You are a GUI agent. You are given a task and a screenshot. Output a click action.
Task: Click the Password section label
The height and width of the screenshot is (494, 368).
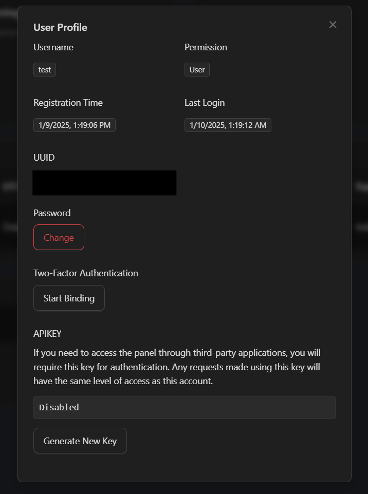click(52, 213)
